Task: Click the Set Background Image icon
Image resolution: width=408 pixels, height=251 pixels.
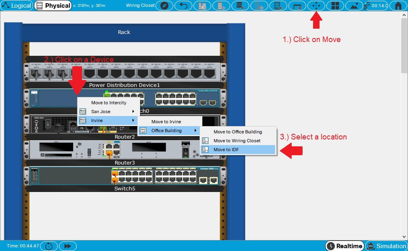Action: coord(354,6)
